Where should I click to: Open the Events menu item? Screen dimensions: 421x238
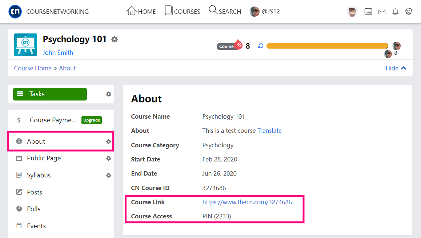point(36,226)
